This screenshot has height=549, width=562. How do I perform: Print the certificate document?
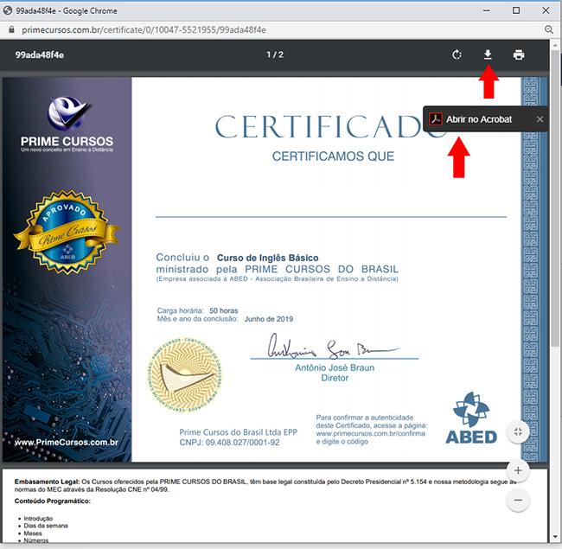point(519,55)
